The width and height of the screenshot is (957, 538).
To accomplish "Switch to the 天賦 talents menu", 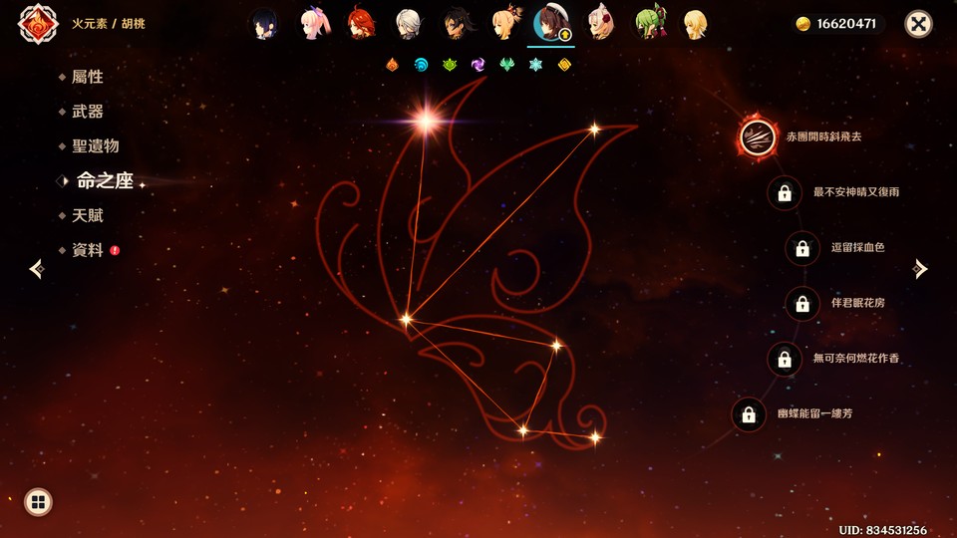I will click(87, 215).
